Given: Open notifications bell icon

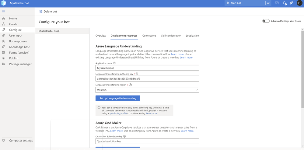Looking at the screenshot, I should 285,3.
